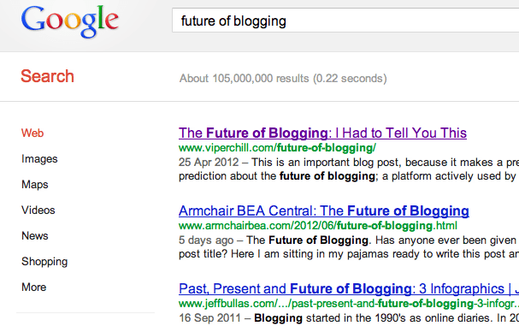Switch to Videos results

tap(38, 210)
